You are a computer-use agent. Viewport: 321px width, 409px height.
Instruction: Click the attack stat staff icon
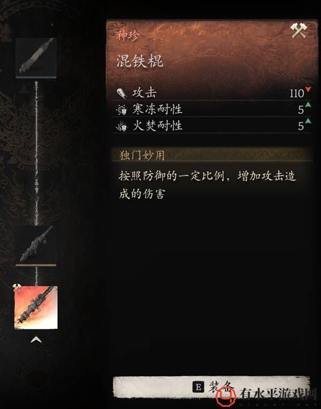(x=121, y=94)
